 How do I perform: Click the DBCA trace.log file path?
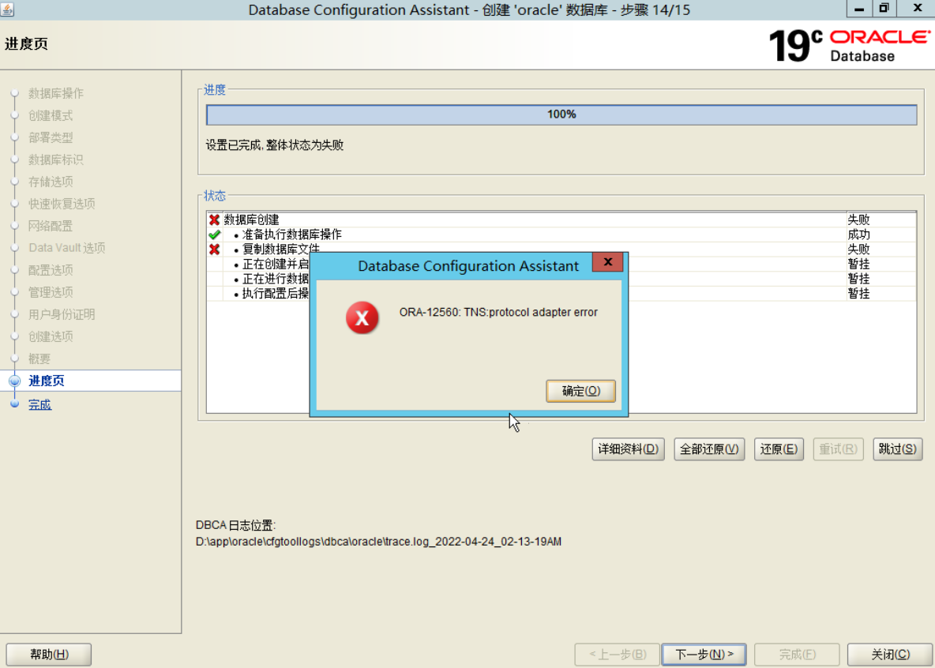click(378, 542)
